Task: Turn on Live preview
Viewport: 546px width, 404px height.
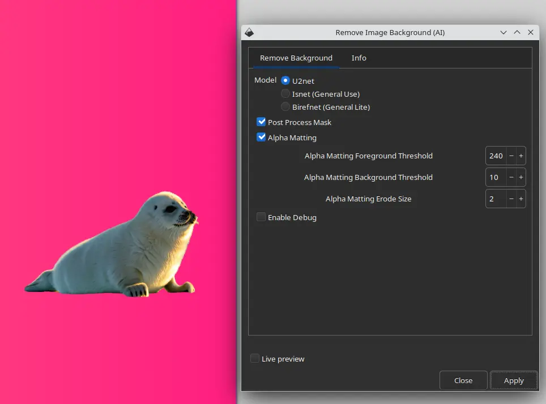Action: pos(255,358)
